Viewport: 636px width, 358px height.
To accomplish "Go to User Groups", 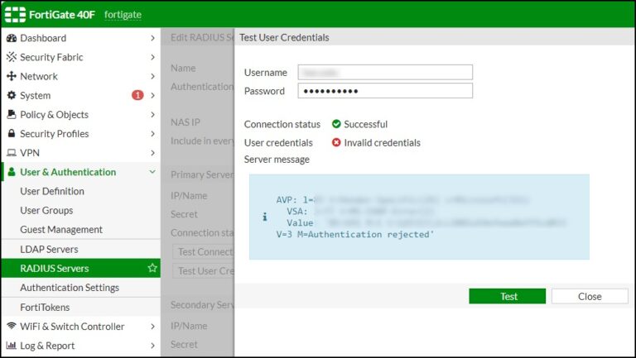I will point(80,210).
